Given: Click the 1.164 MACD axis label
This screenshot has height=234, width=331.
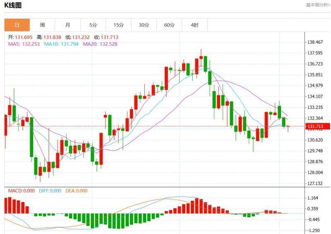Looking at the screenshot, I should coord(312,198).
